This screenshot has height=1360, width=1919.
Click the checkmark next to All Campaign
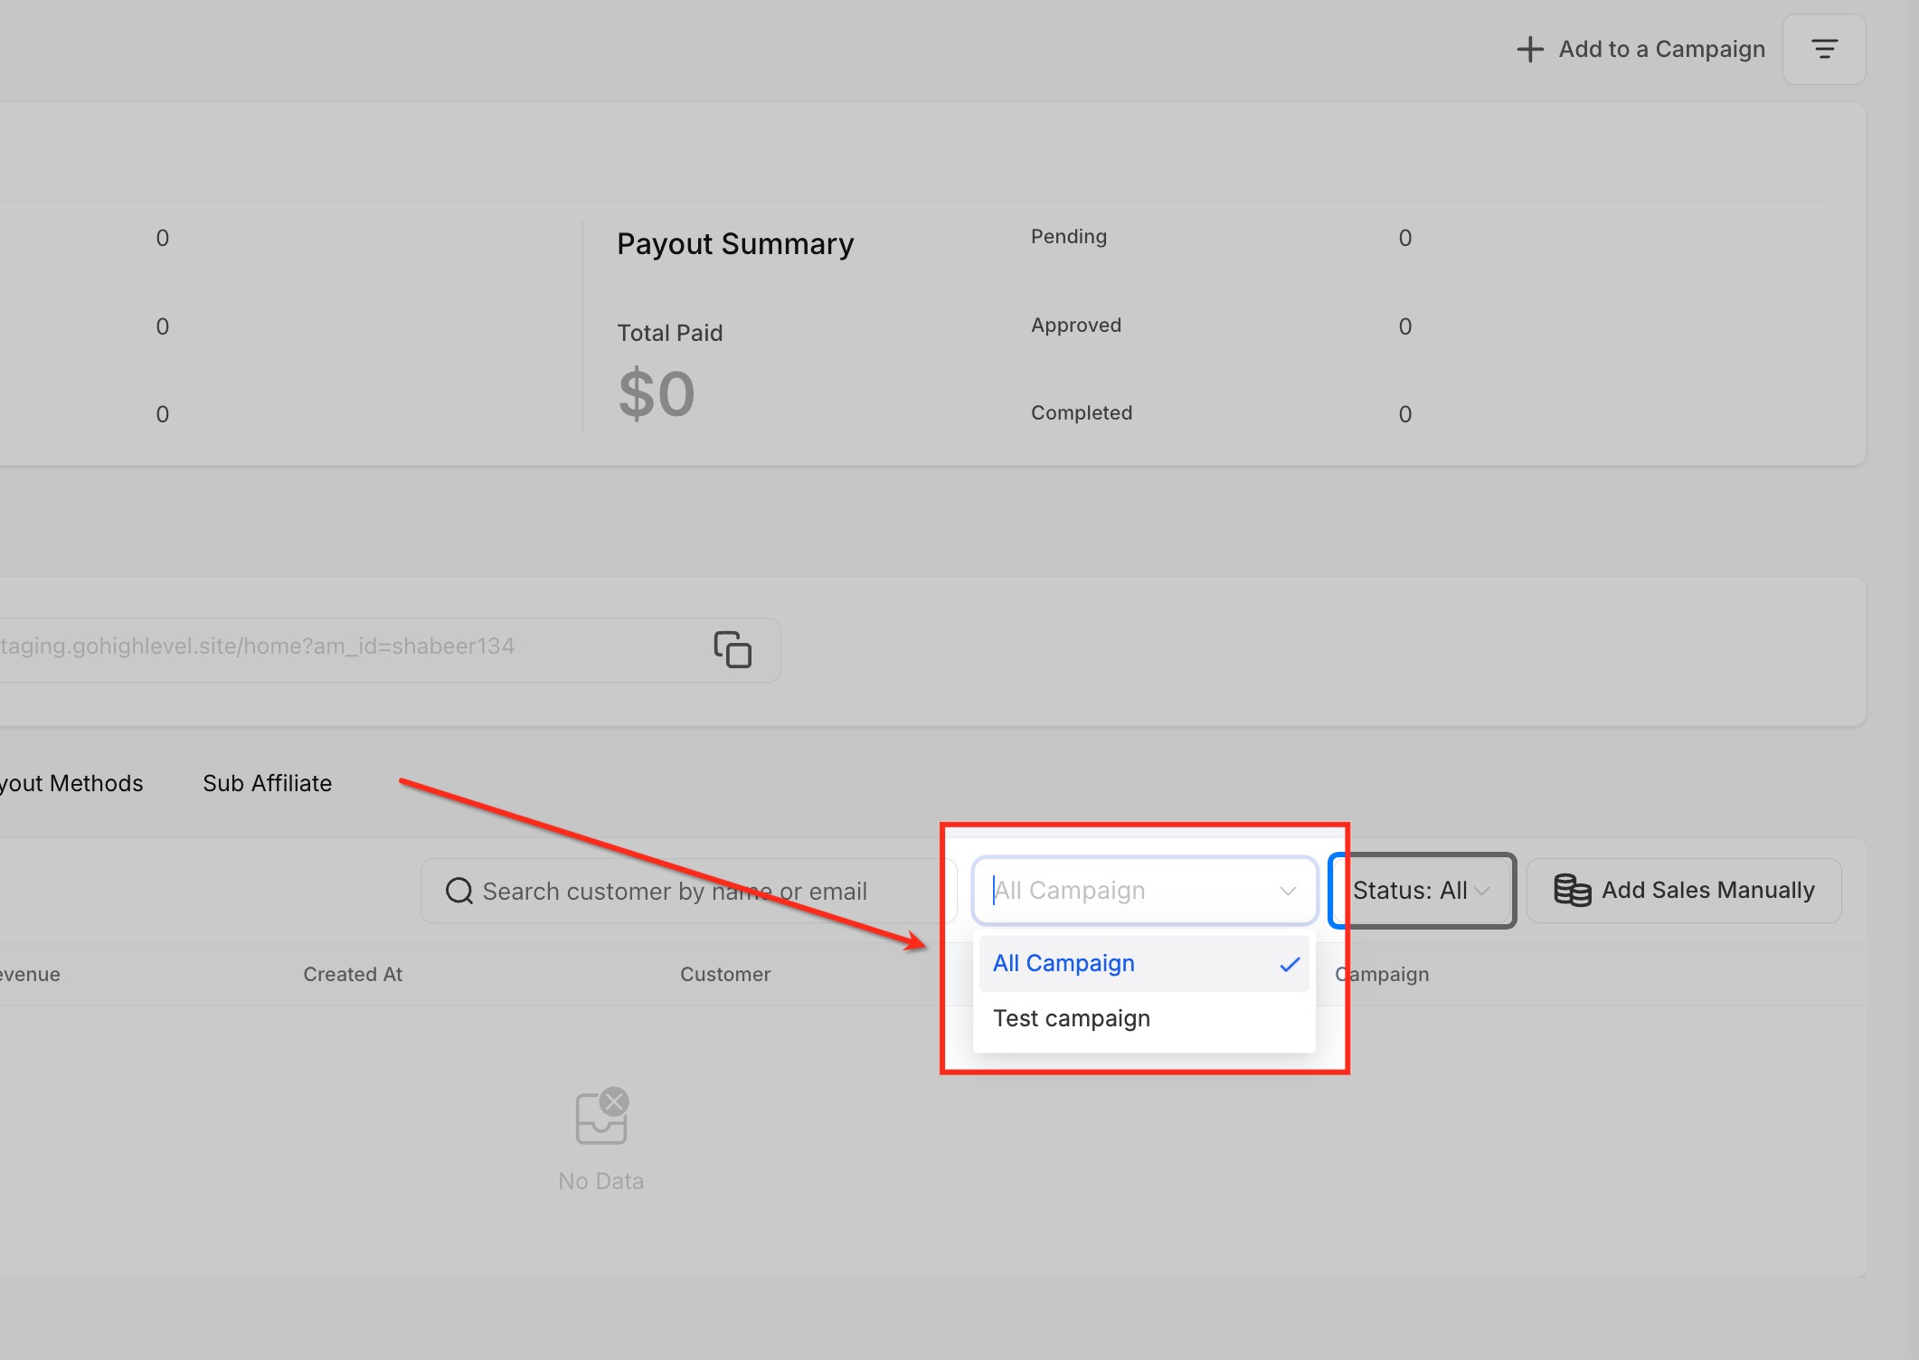pos(1290,964)
